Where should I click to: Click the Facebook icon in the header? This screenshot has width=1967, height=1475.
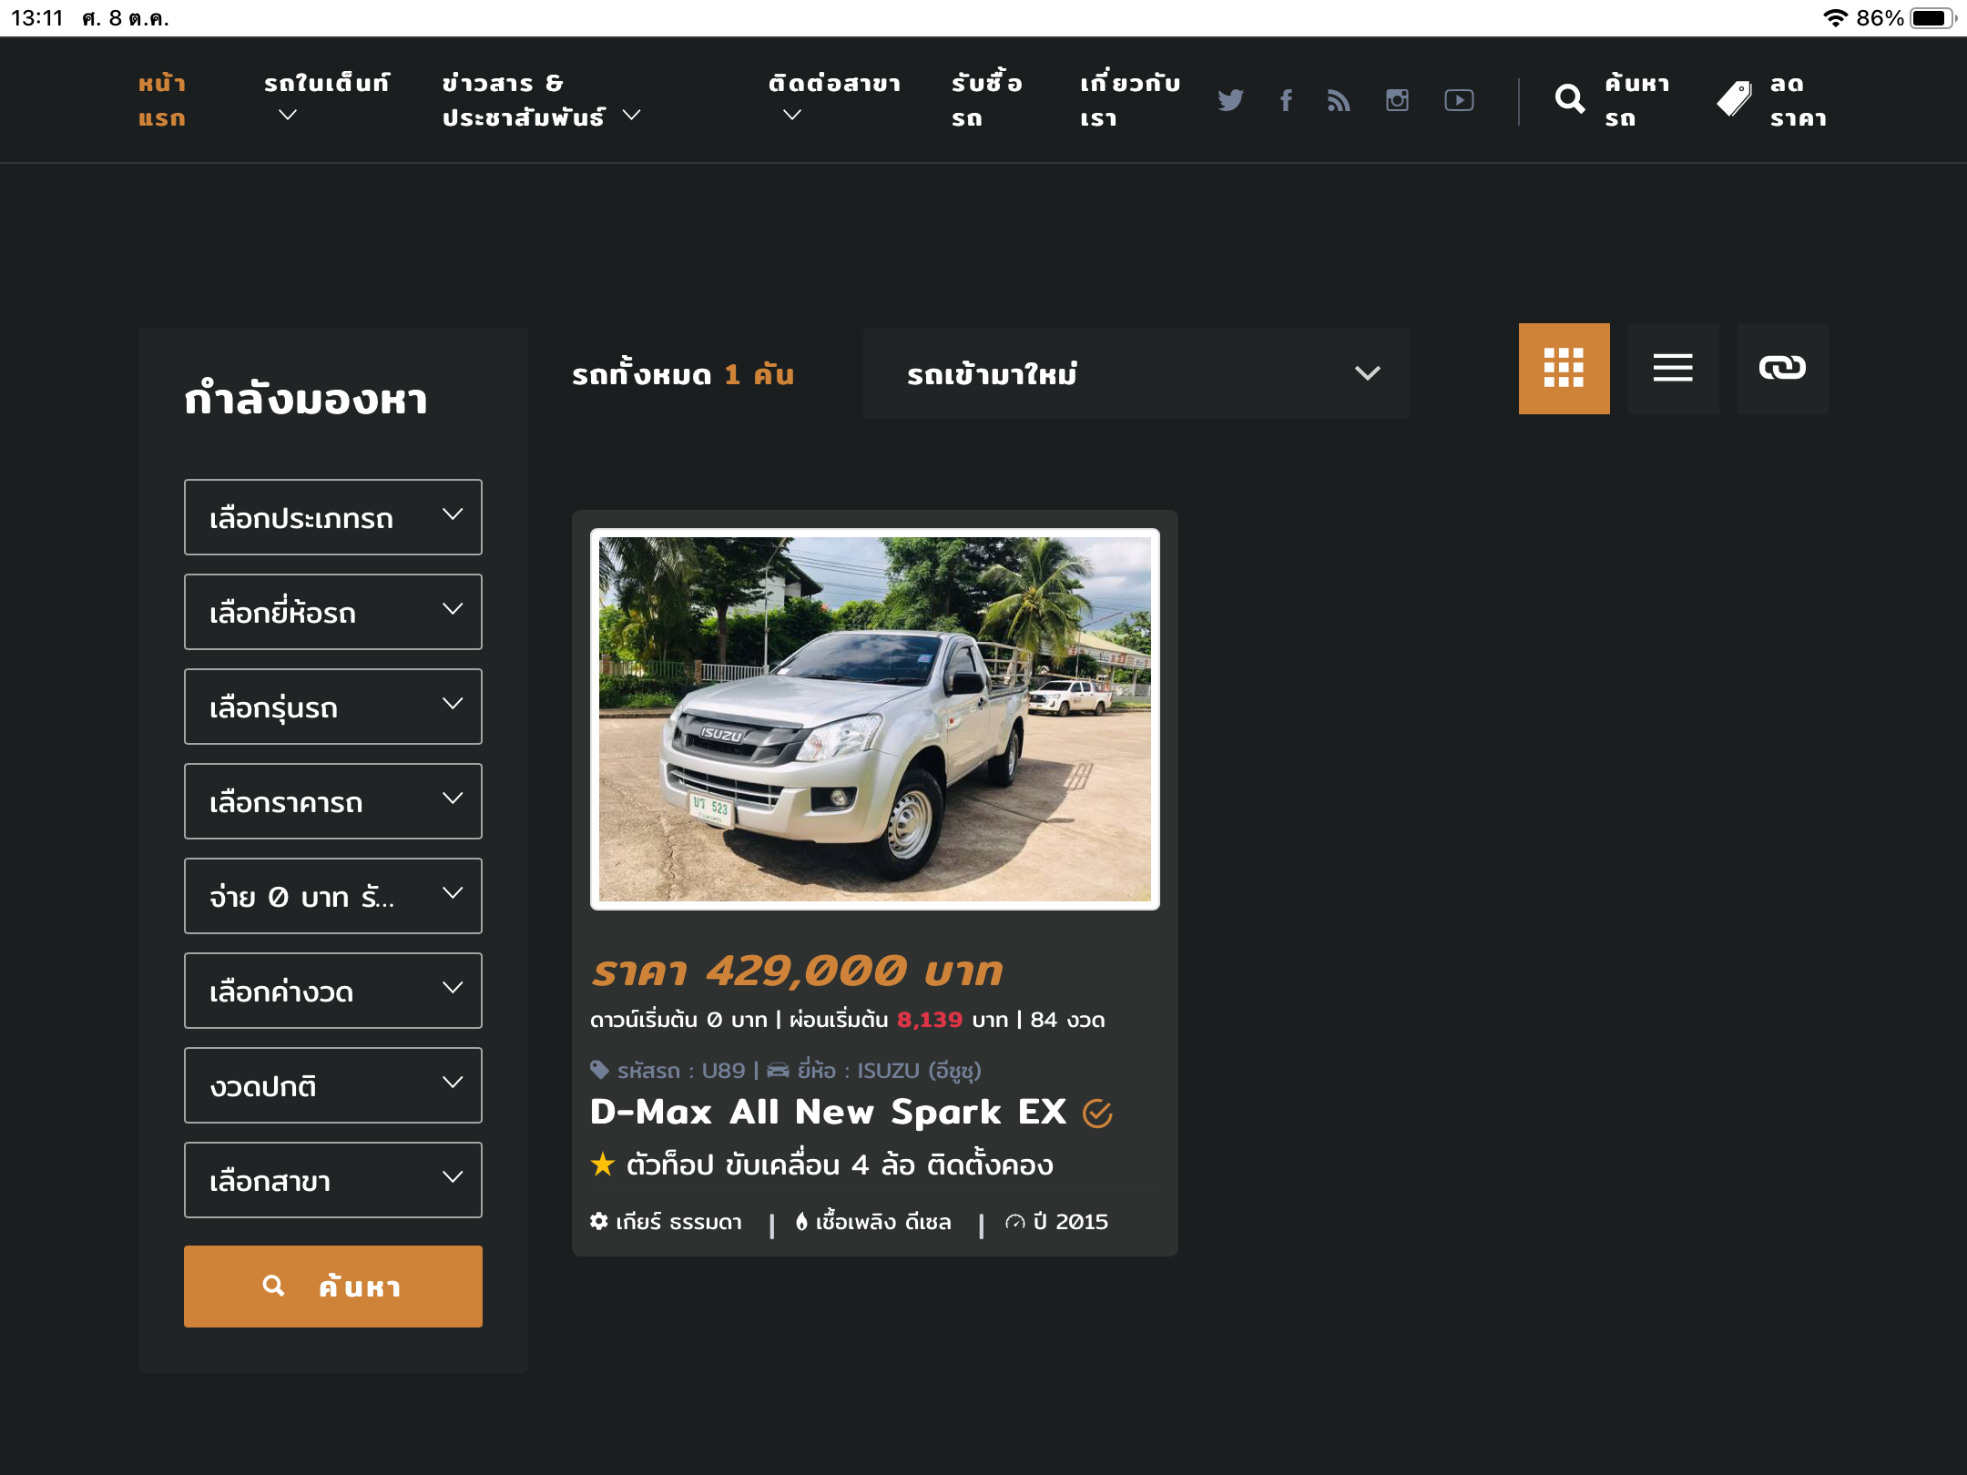point(1286,100)
